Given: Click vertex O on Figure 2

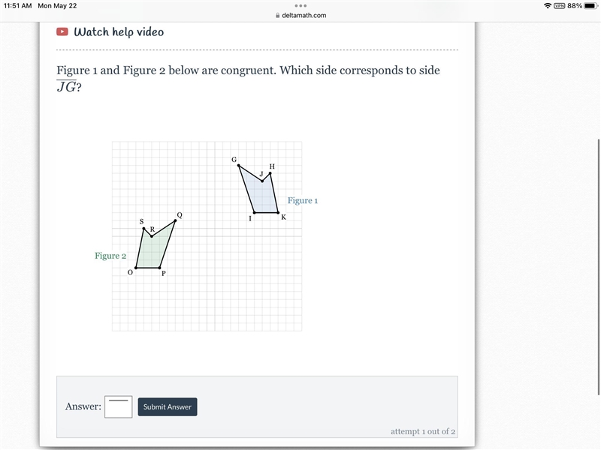Looking at the screenshot, I should pos(136,268).
